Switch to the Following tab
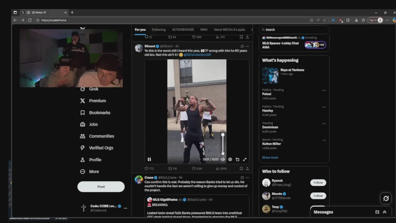 [x=159, y=30]
